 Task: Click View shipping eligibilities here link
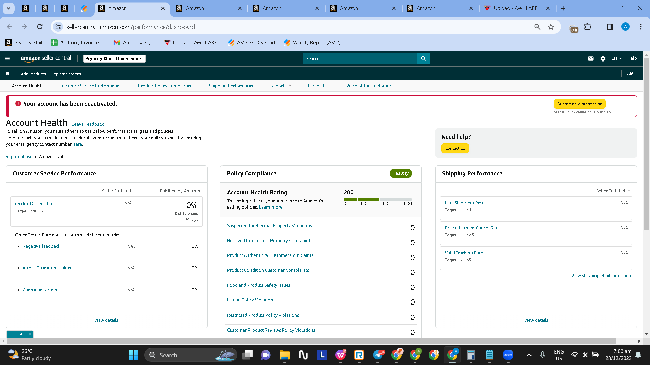point(602,276)
